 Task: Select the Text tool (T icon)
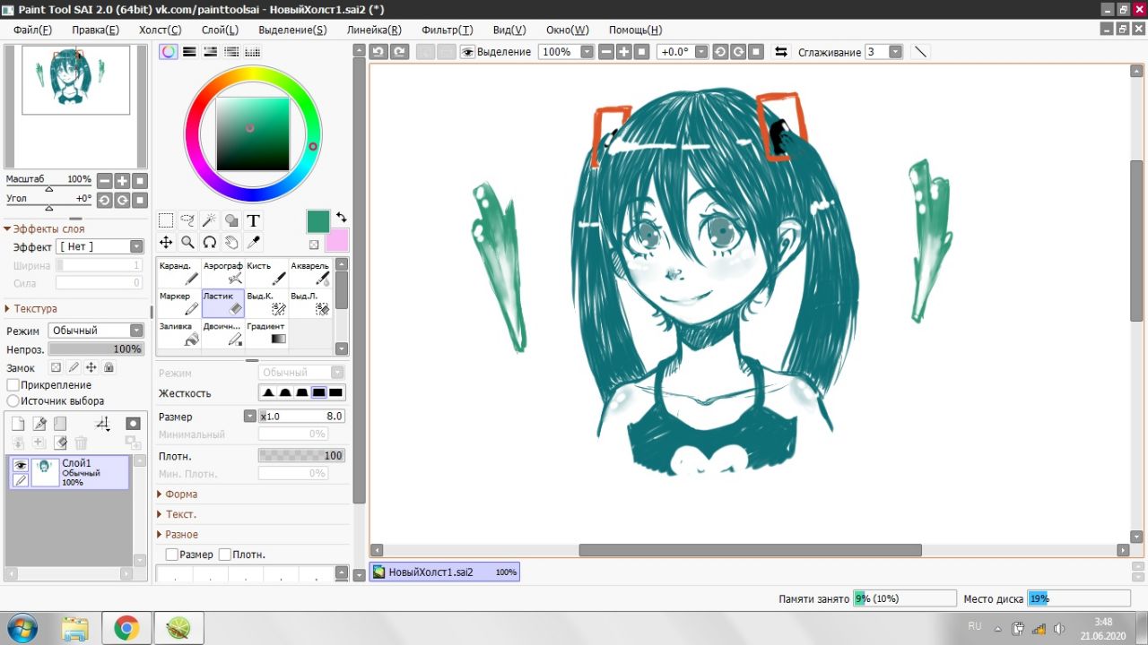(253, 220)
